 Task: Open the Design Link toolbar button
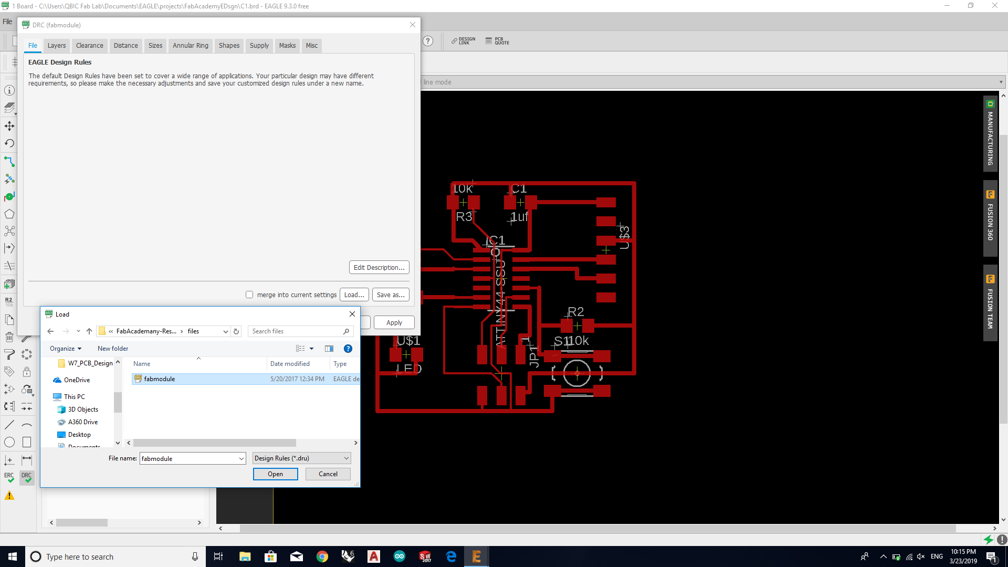tap(463, 41)
